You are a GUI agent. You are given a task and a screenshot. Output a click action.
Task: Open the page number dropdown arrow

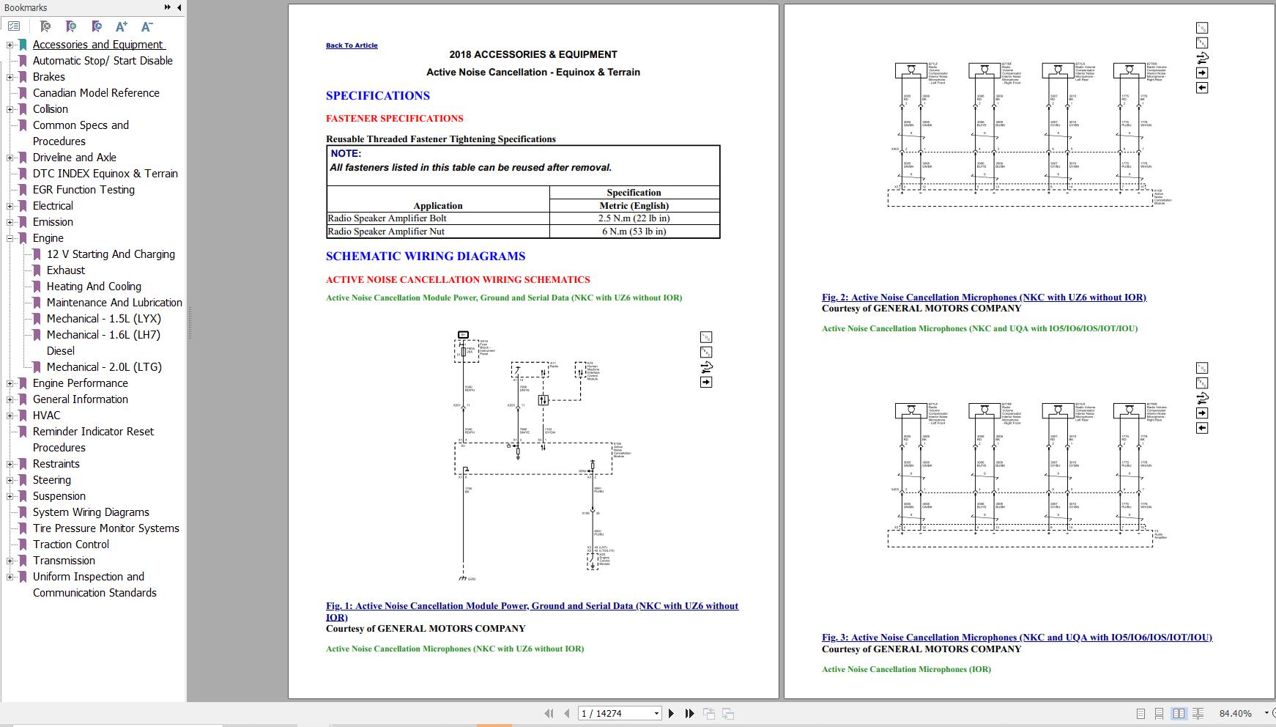click(655, 712)
